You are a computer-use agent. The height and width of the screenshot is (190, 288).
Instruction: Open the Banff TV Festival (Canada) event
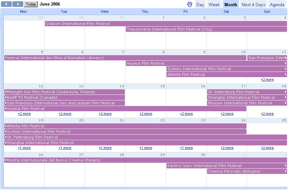65,97
